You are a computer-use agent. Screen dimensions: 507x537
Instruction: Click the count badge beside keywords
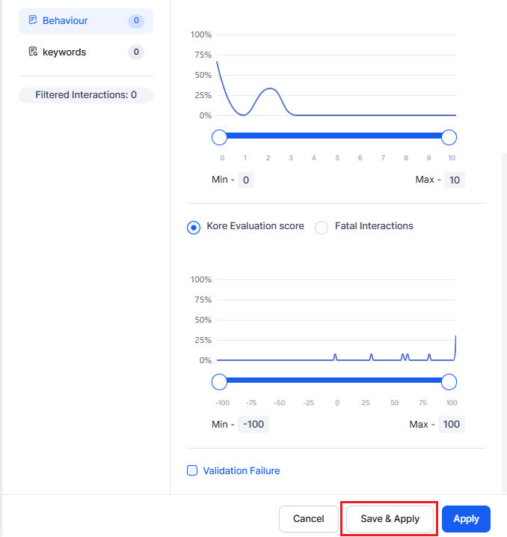point(135,52)
